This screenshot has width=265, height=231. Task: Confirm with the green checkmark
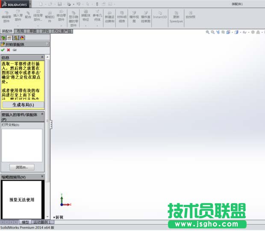3,50
